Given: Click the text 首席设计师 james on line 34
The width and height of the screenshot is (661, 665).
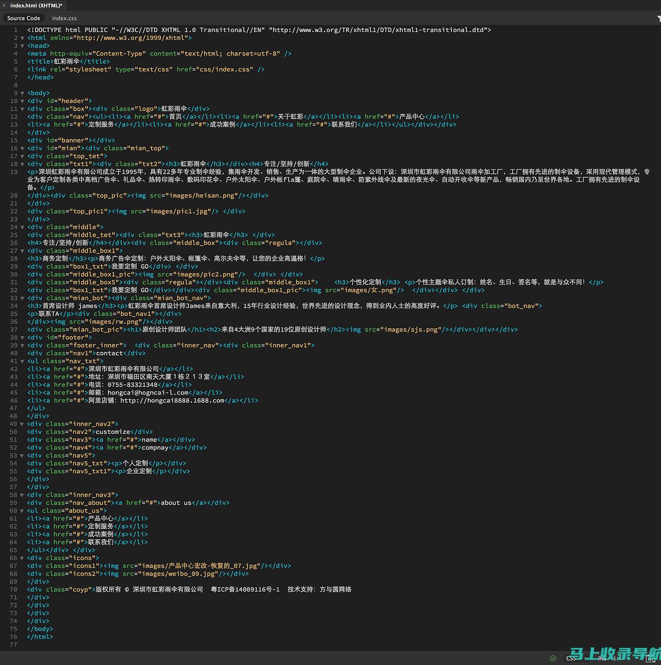Looking at the screenshot, I should point(70,306).
